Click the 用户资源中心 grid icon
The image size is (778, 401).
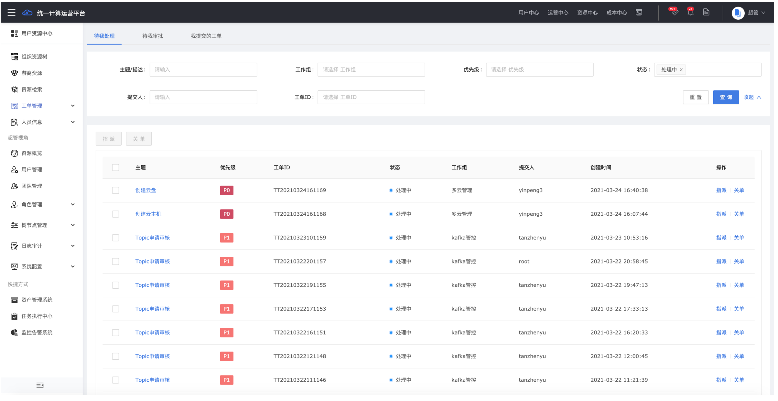pyautogui.click(x=14, y=33)
